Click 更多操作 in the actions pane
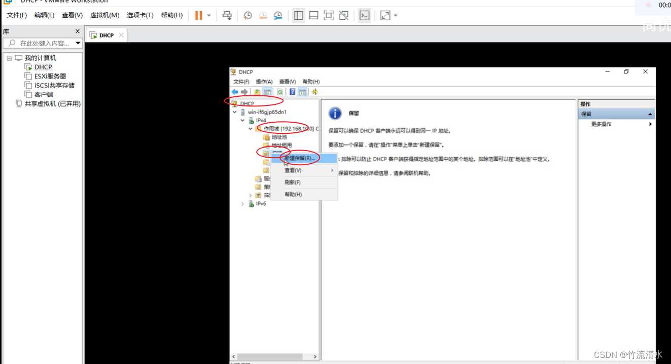 coord(602,124)
